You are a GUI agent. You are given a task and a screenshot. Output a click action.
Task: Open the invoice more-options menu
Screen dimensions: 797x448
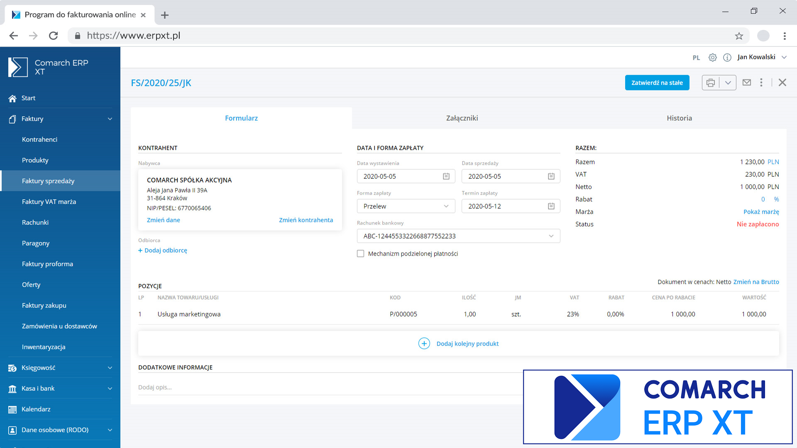point(761,83)
